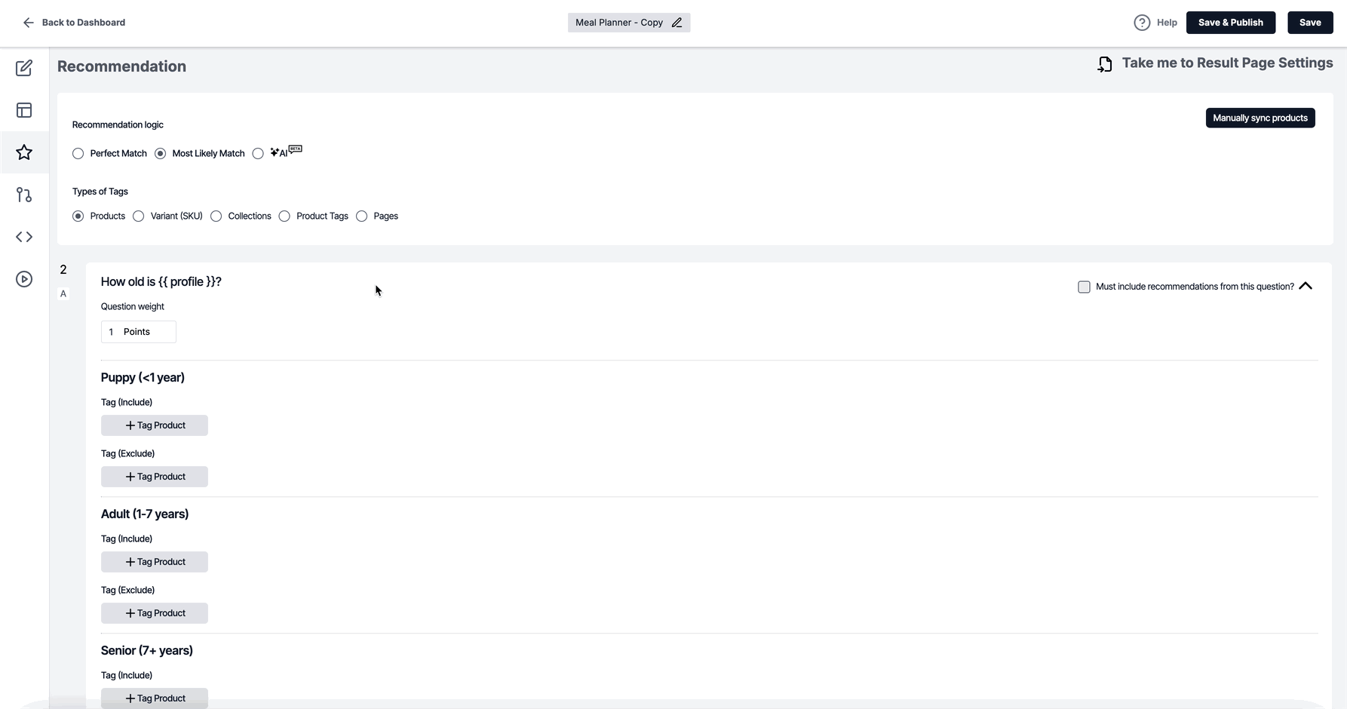Click the Save button
1347x709 pixels.
tap(1310, 23)
